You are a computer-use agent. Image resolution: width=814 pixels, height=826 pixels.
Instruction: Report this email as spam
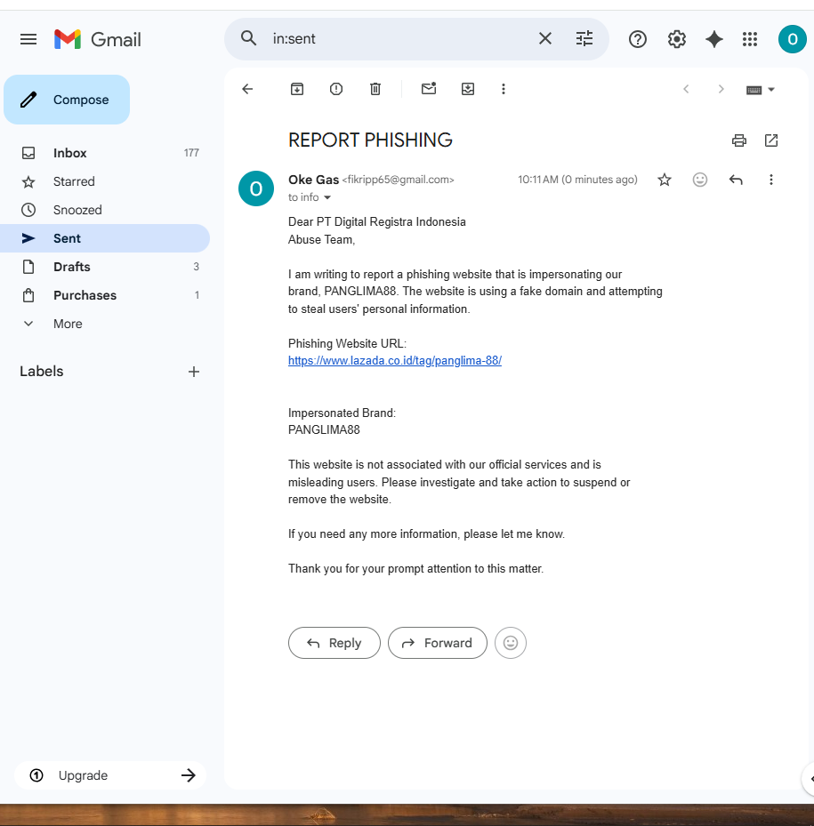[335, 89]
